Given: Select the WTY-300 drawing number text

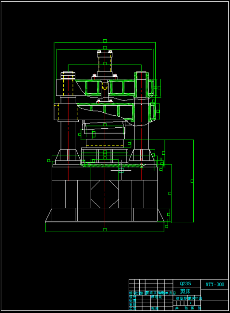Looking at the screenshot, I should [x=215, y=284].
